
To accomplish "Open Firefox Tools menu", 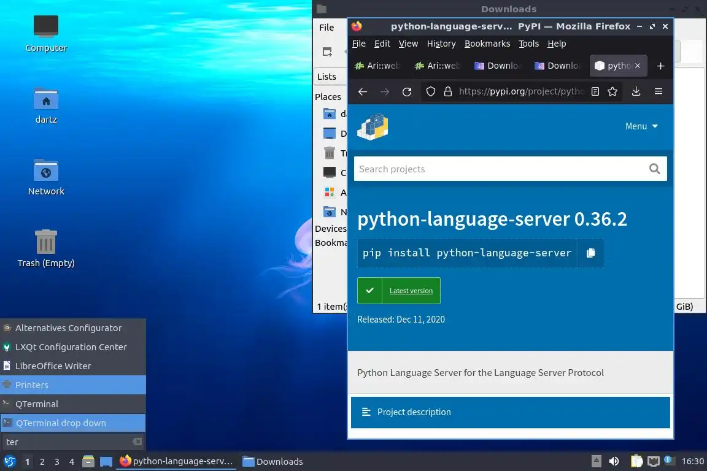I will tap(528, 44).
